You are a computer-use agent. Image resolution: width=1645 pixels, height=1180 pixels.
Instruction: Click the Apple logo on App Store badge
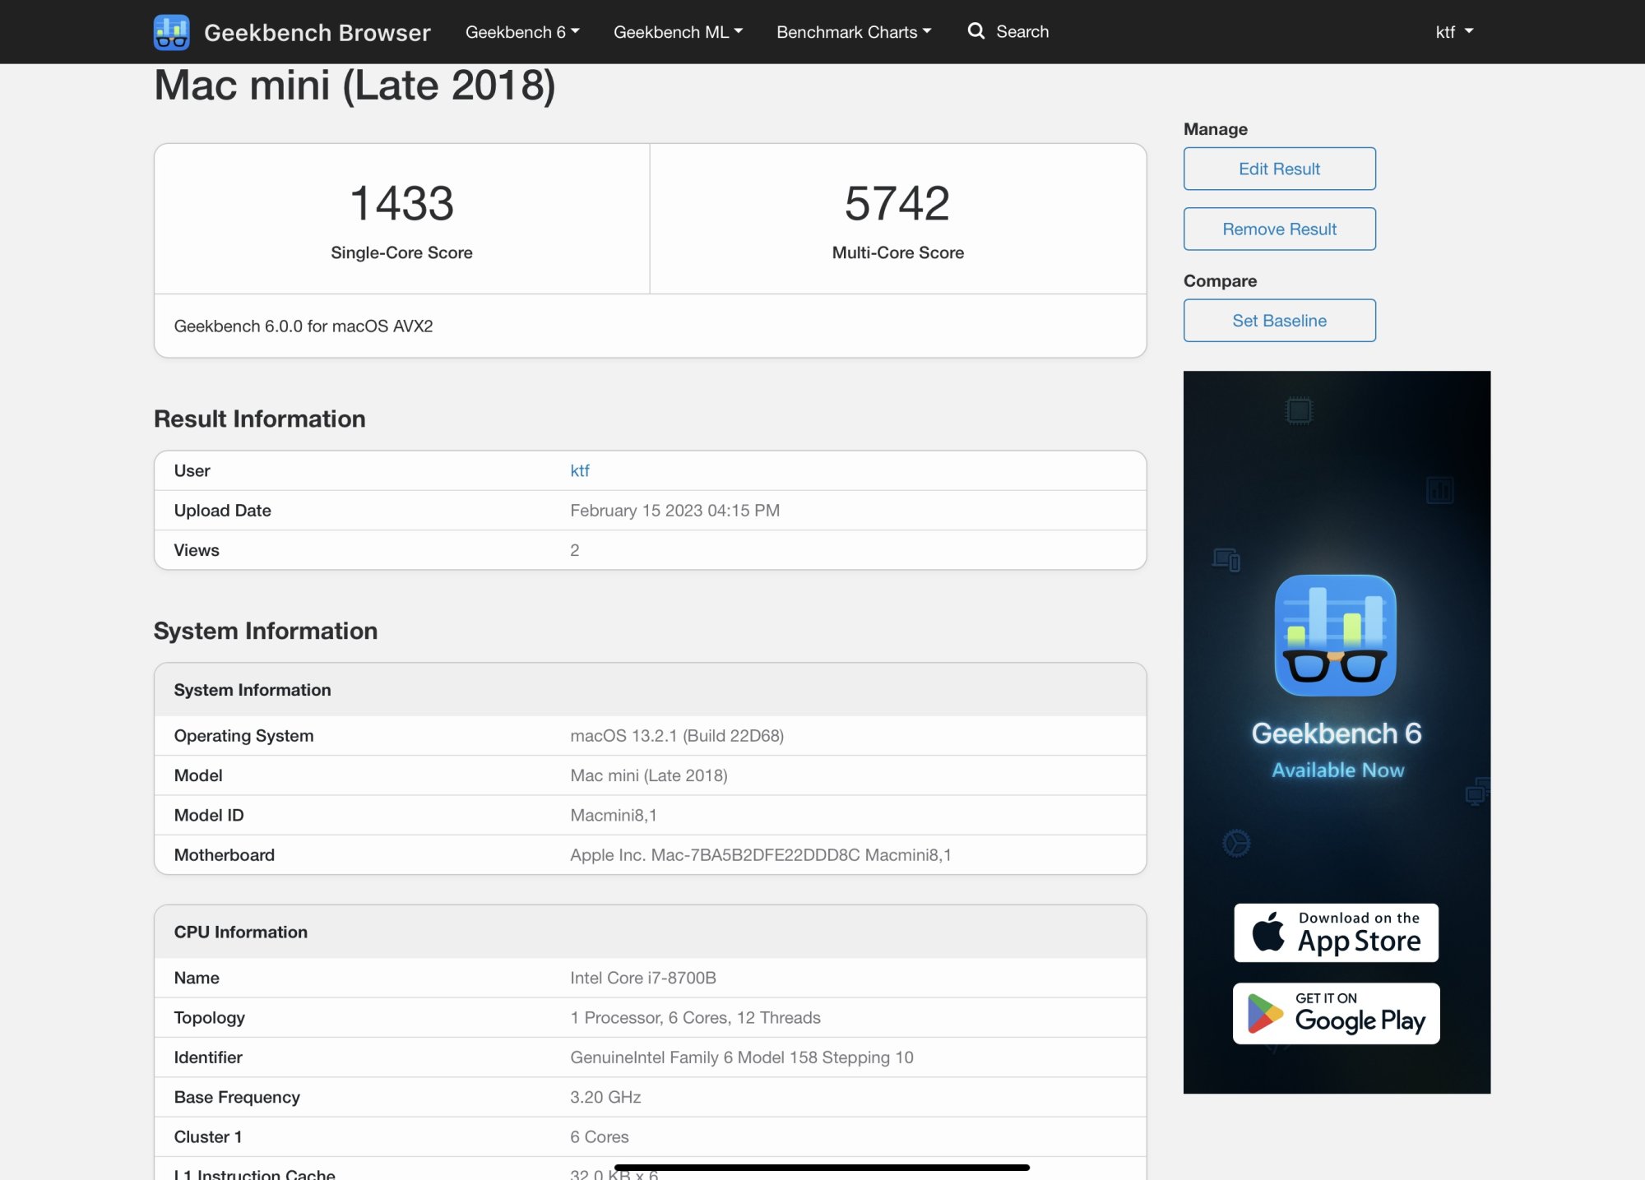1267,932
